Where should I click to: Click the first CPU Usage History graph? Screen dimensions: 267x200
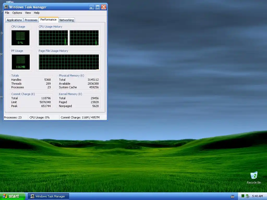53,38
